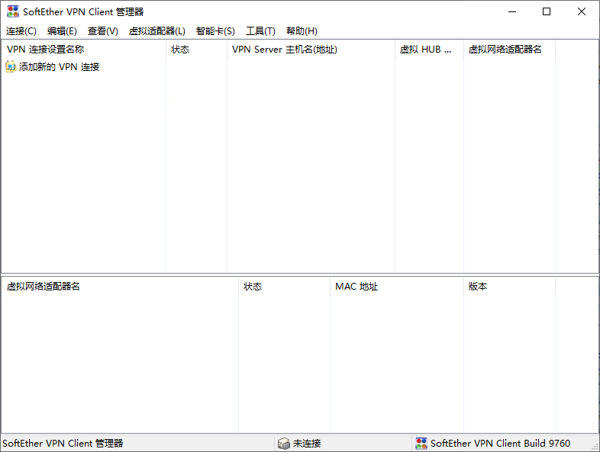Sort by VPN Server 主机名(地址) column header

point(311,50)
